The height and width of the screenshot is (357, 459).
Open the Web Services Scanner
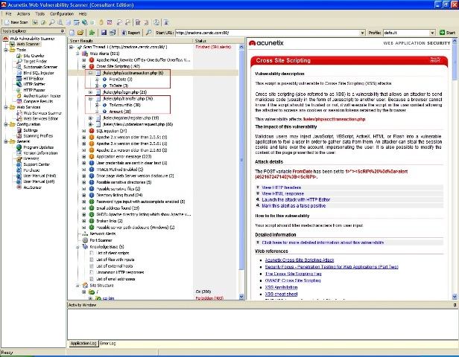[x=42, y=113]
